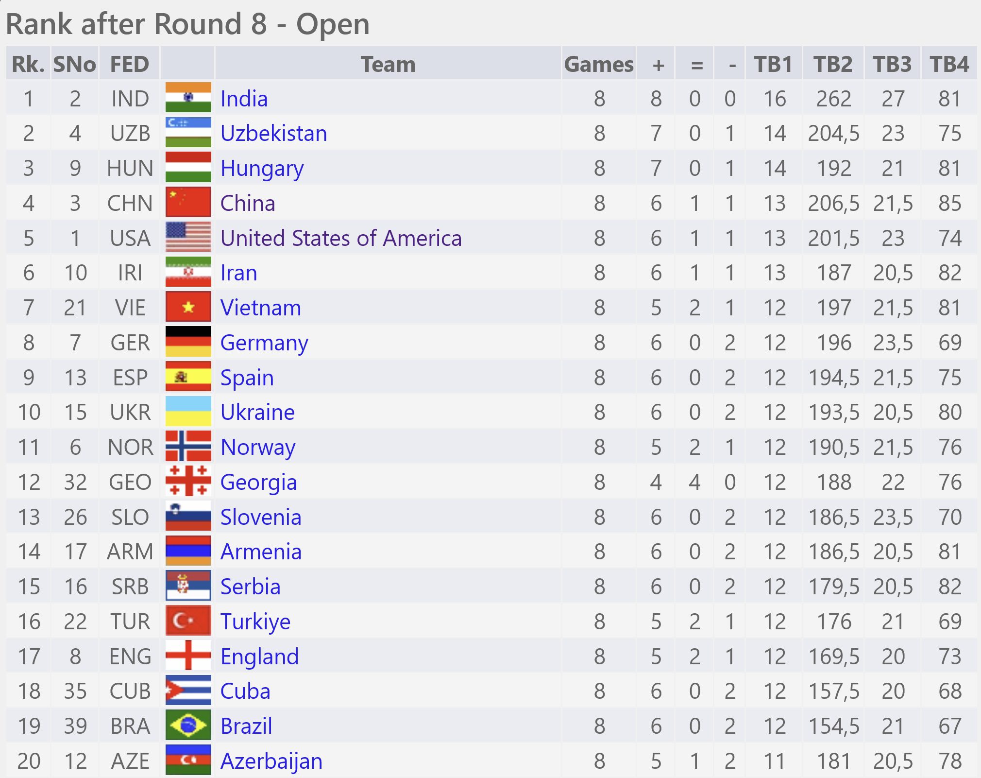Click the Germany flag icon
The image size is (981, 778).
coord(188,342)
